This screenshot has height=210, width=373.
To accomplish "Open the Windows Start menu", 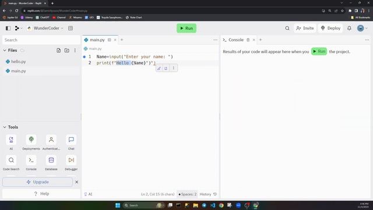I will tap(118, 205).
